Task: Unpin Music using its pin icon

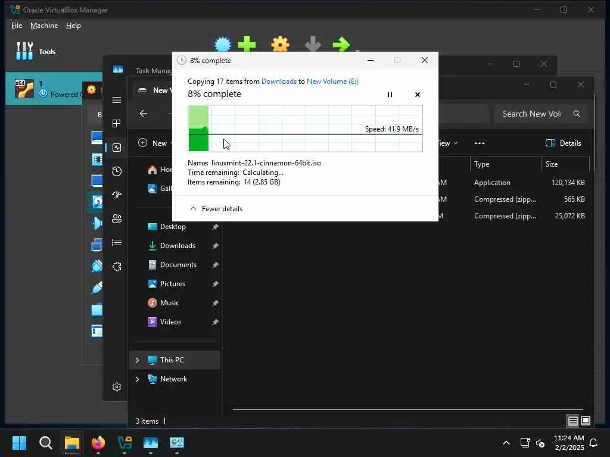Action: coord(215,303)
